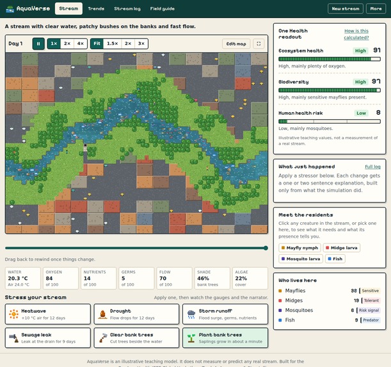391x367 pixels.
Task: Set simulation speed to 2x
Action: pos(67,44)
